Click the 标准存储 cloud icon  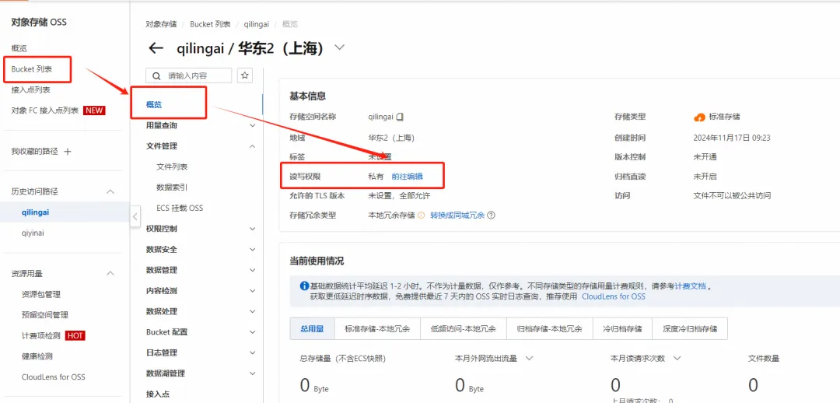click(x=699, y=117)
